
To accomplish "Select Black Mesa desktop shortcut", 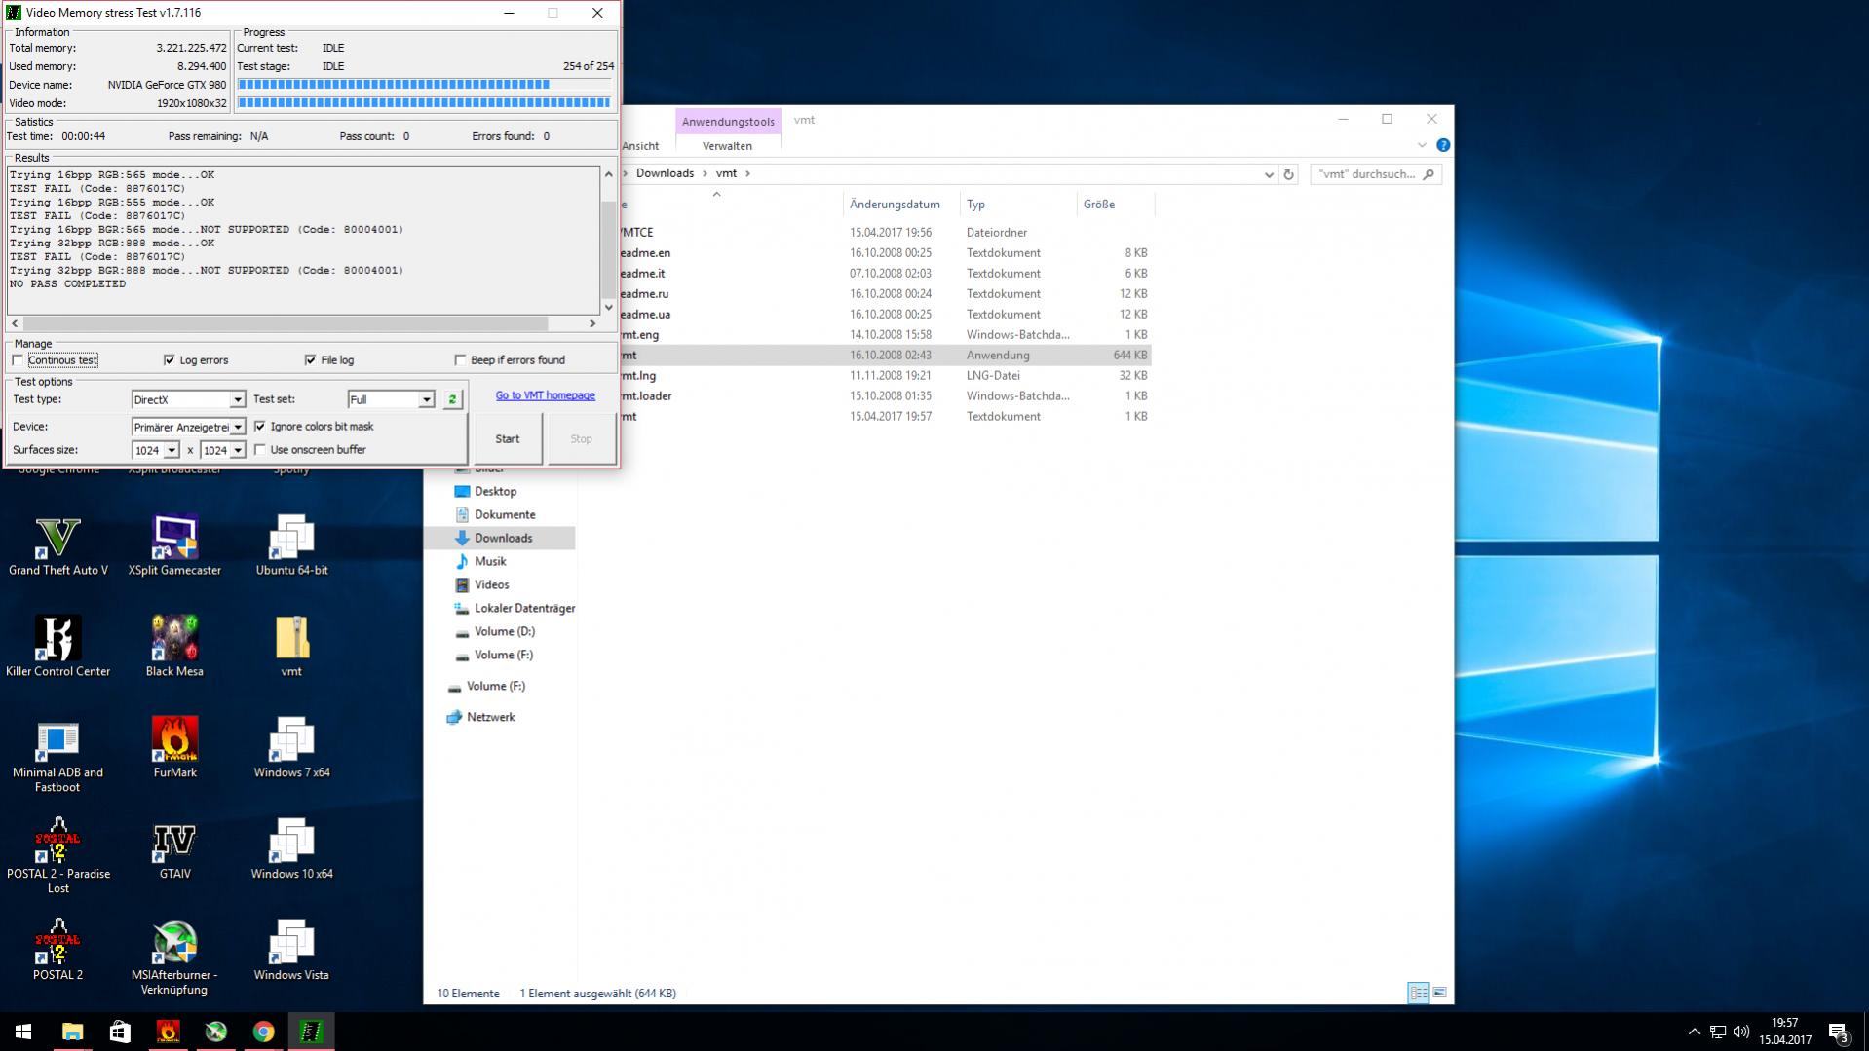I will coord(174,648).
